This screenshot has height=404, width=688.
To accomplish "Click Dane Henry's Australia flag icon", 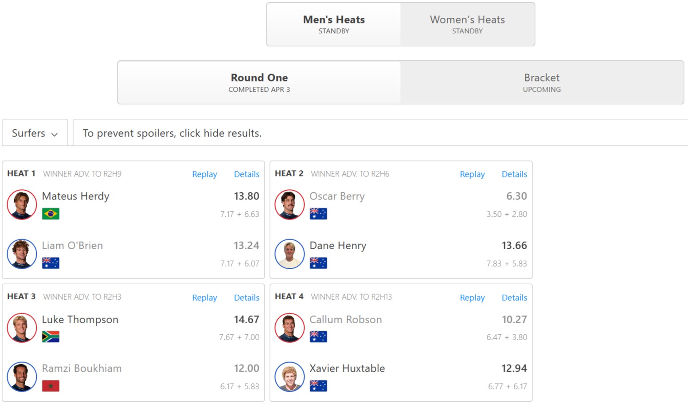I will tap(318, 263).
